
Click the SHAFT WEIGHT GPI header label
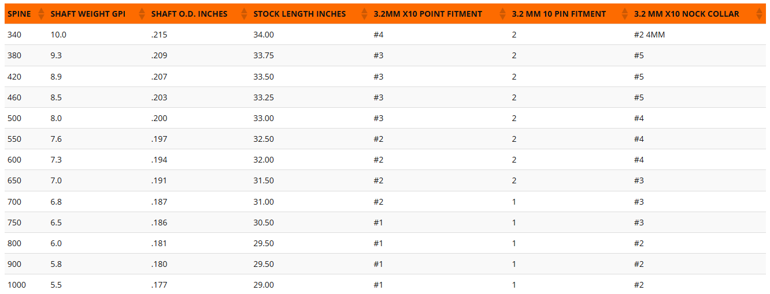[x=88, y=14]
